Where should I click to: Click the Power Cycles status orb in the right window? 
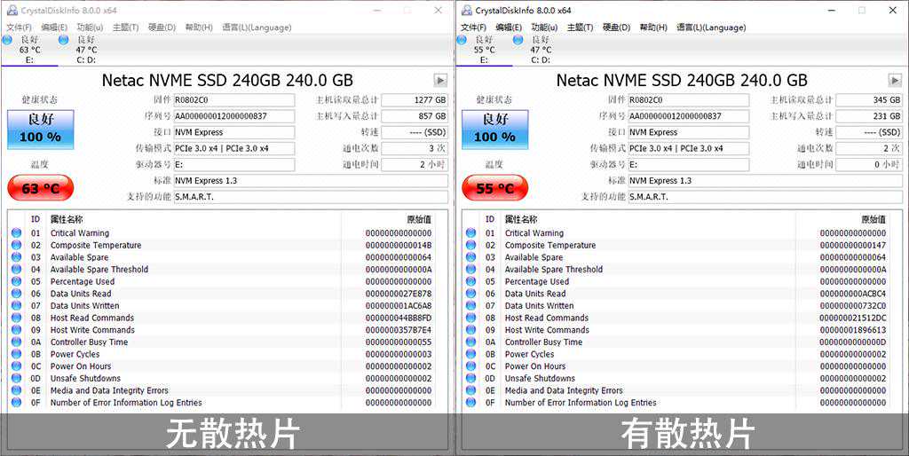pyautogui.click(x=470, y=354)
